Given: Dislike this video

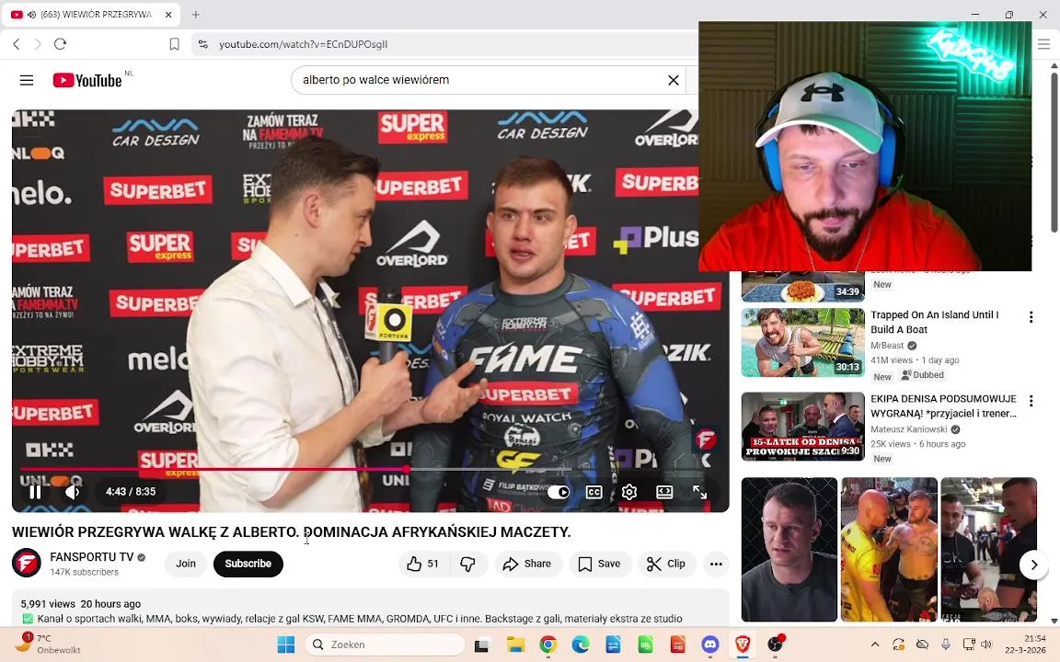Looking at the screenshot, I should (x=467, y=564).
